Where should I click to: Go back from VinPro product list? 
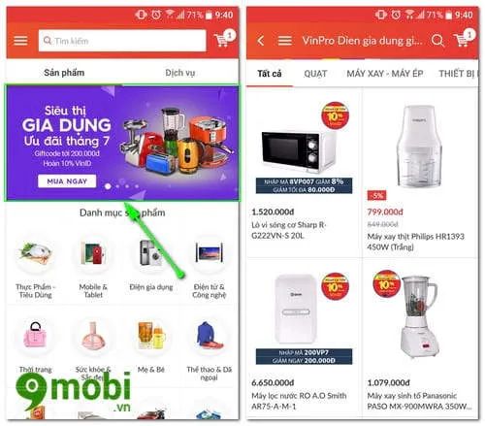pyautogui.click(x=261, y=41)
